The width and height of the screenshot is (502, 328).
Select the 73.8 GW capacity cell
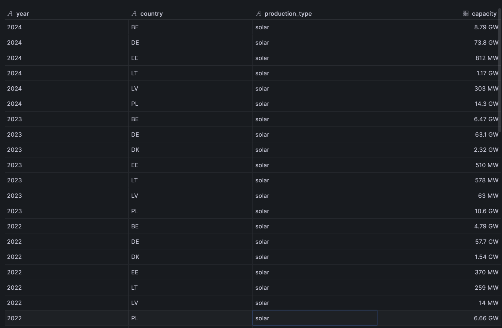(486, 43)
